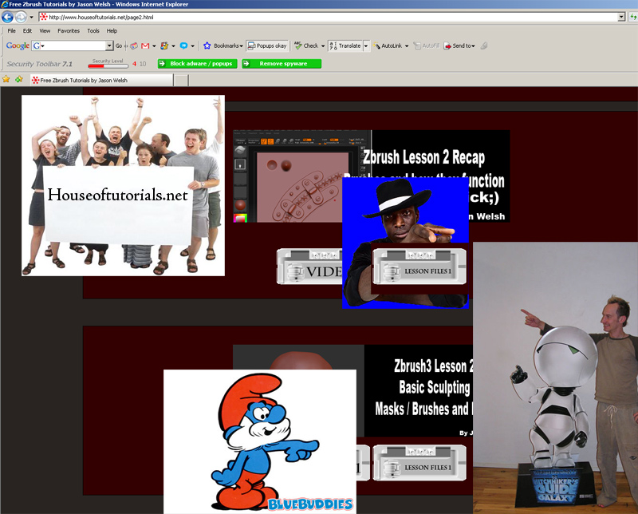Click the Translate toolbar button
638x514 pixels.
345,46
